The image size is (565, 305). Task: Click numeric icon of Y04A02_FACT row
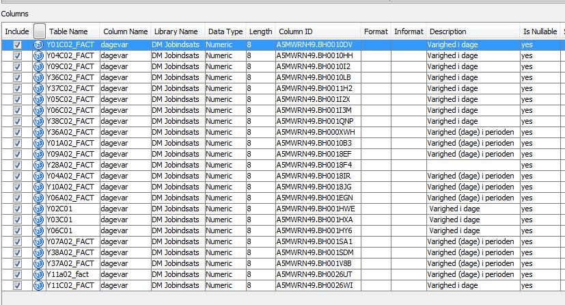[x=38, y=176]
